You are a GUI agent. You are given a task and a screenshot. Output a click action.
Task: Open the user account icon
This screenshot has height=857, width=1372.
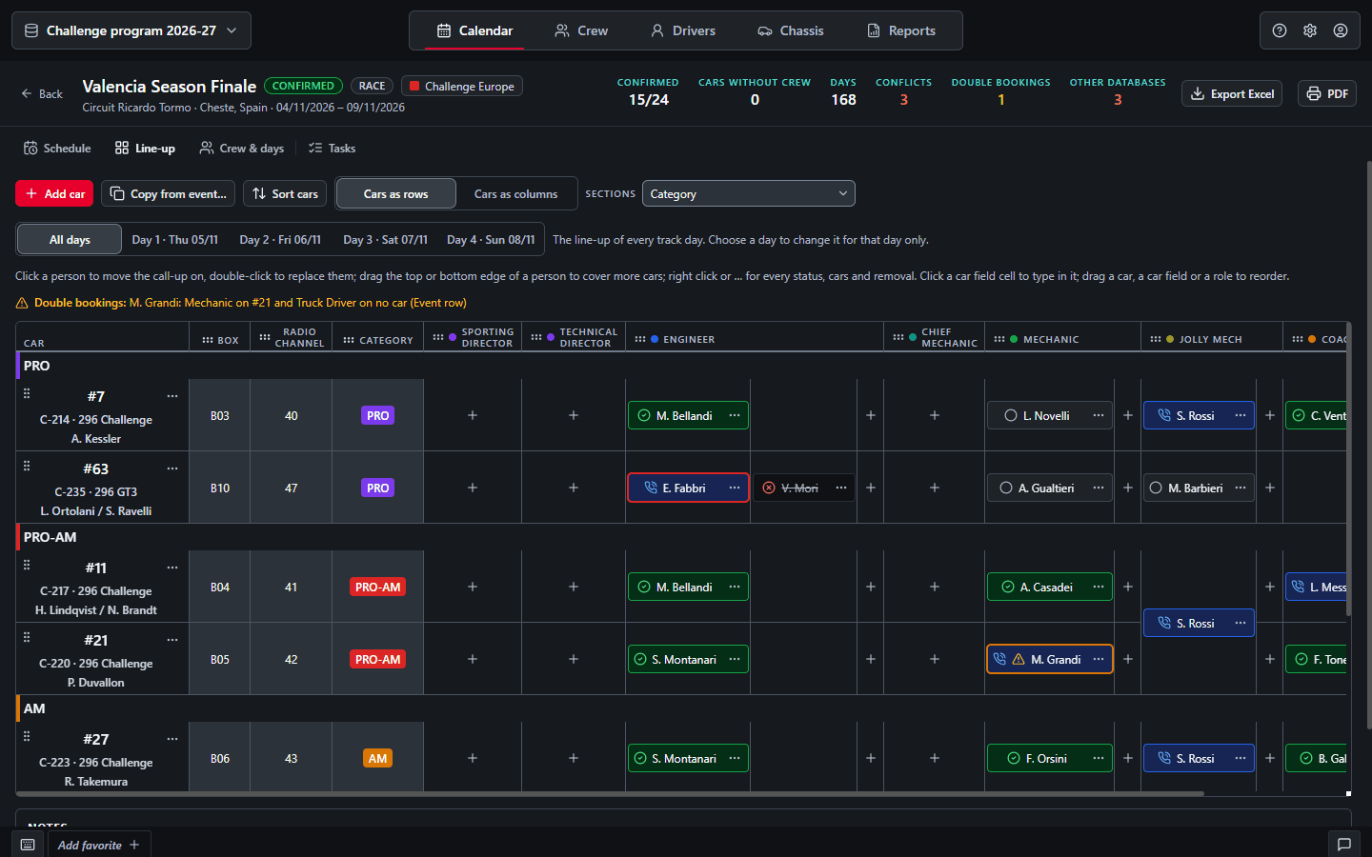(x=1341, y=30)
